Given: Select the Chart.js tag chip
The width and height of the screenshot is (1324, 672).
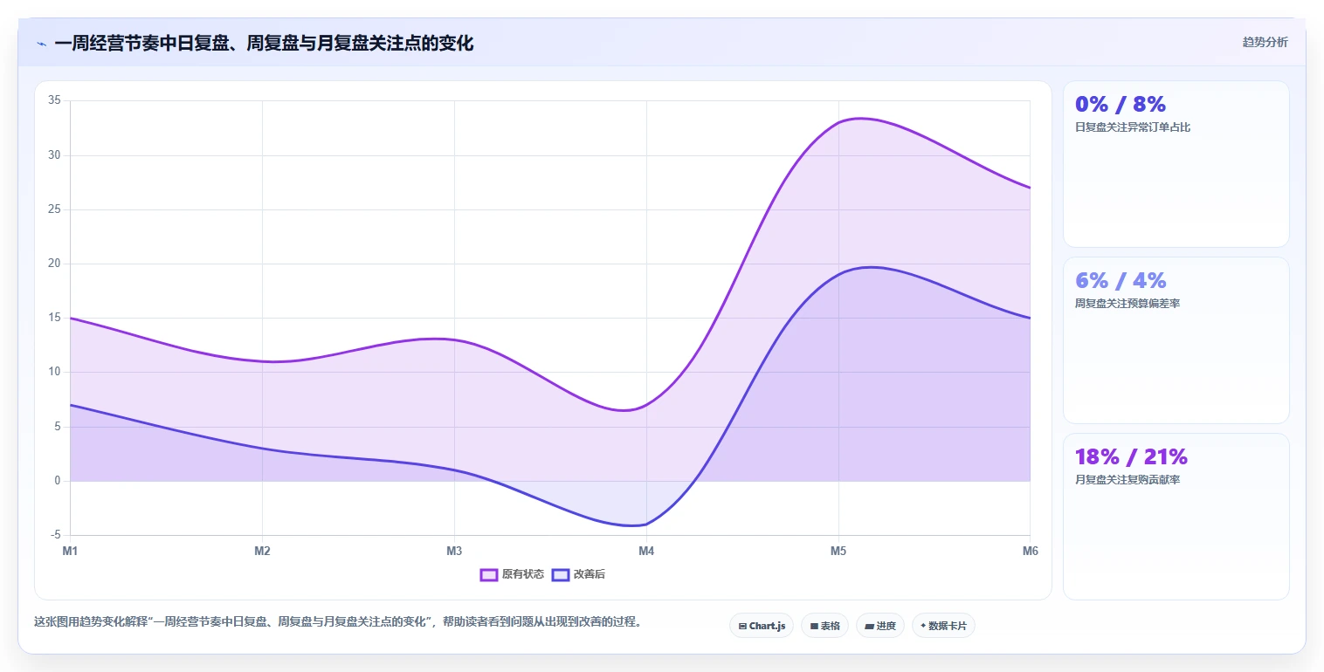Looking at the screenshot, I should pyautogui.click(x=761, y=626).
